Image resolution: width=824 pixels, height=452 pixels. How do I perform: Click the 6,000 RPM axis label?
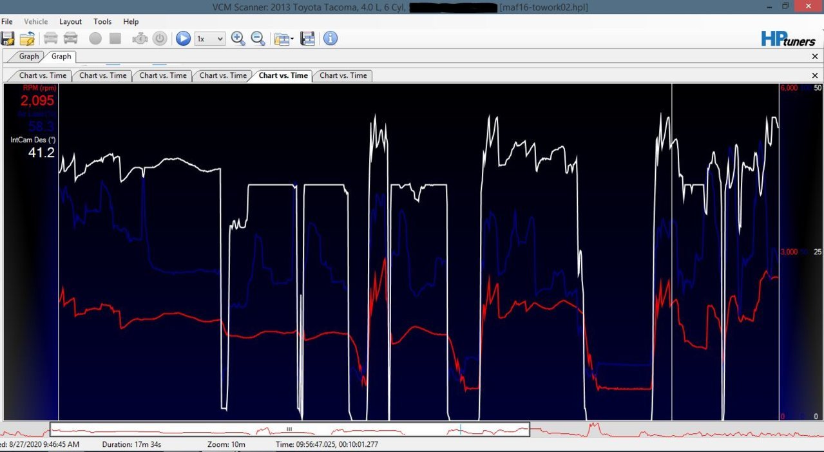789,88
